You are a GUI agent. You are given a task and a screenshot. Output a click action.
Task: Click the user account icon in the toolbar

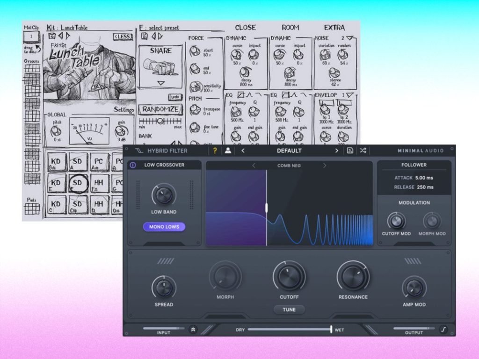228,151
